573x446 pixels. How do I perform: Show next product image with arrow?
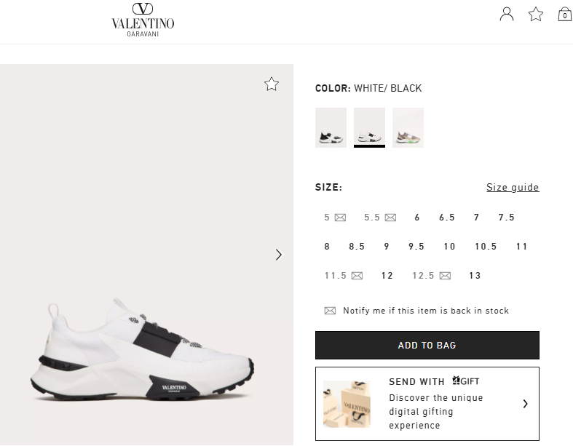[278, 255]
